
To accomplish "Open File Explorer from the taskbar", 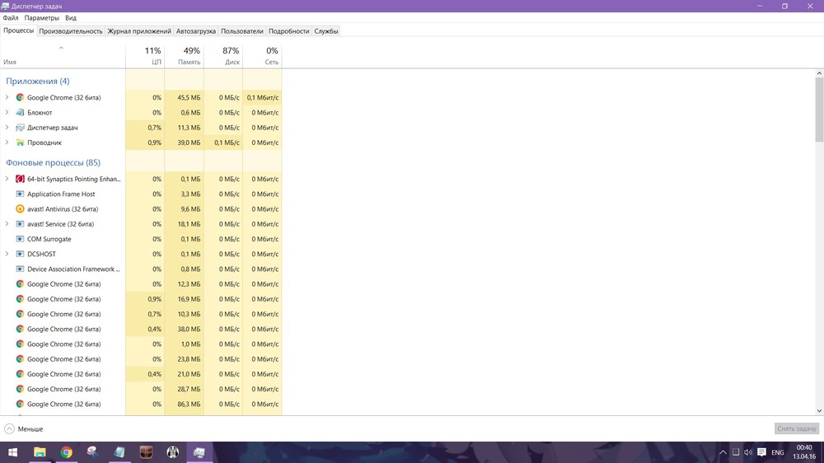I will (x=40, y=452).
